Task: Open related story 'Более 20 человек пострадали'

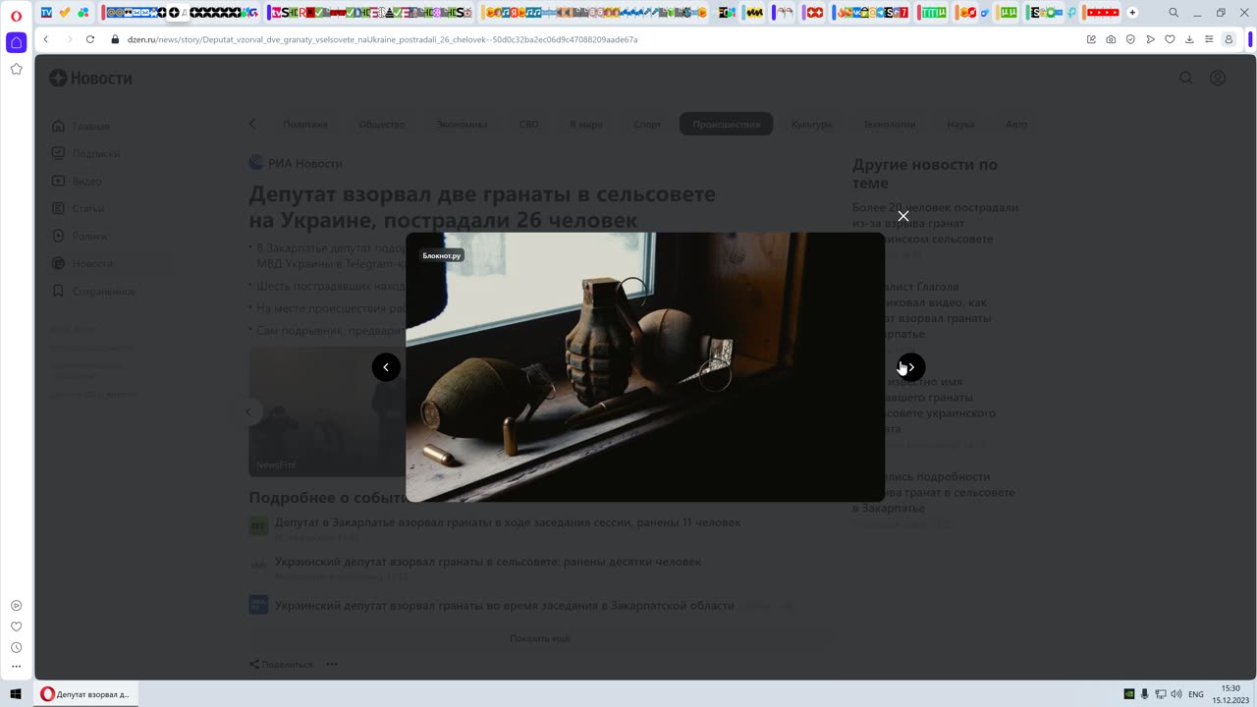Action: point(935,223)
